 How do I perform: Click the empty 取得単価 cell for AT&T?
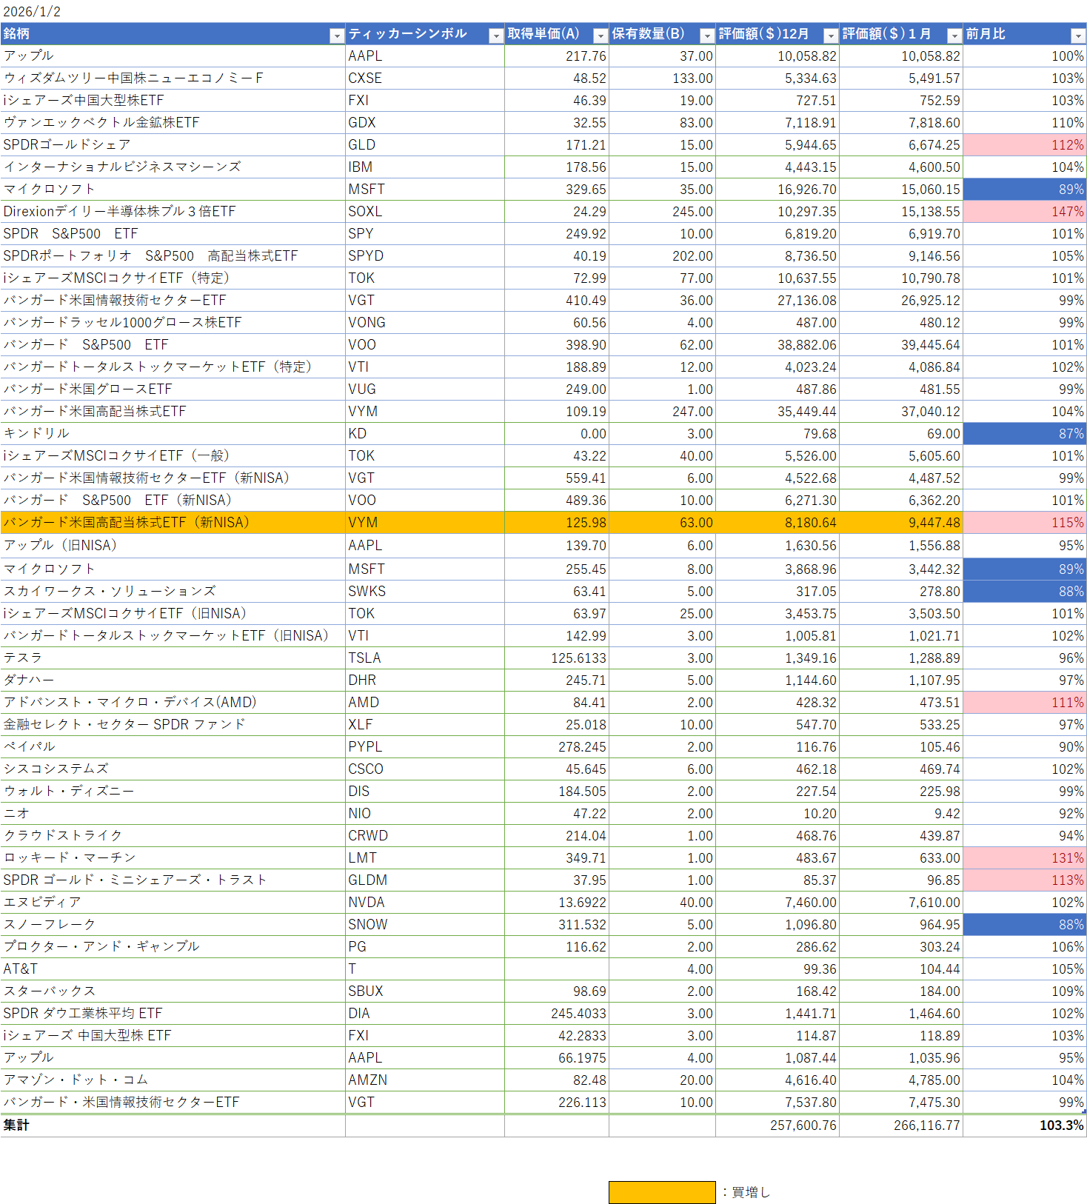point(556,969)
